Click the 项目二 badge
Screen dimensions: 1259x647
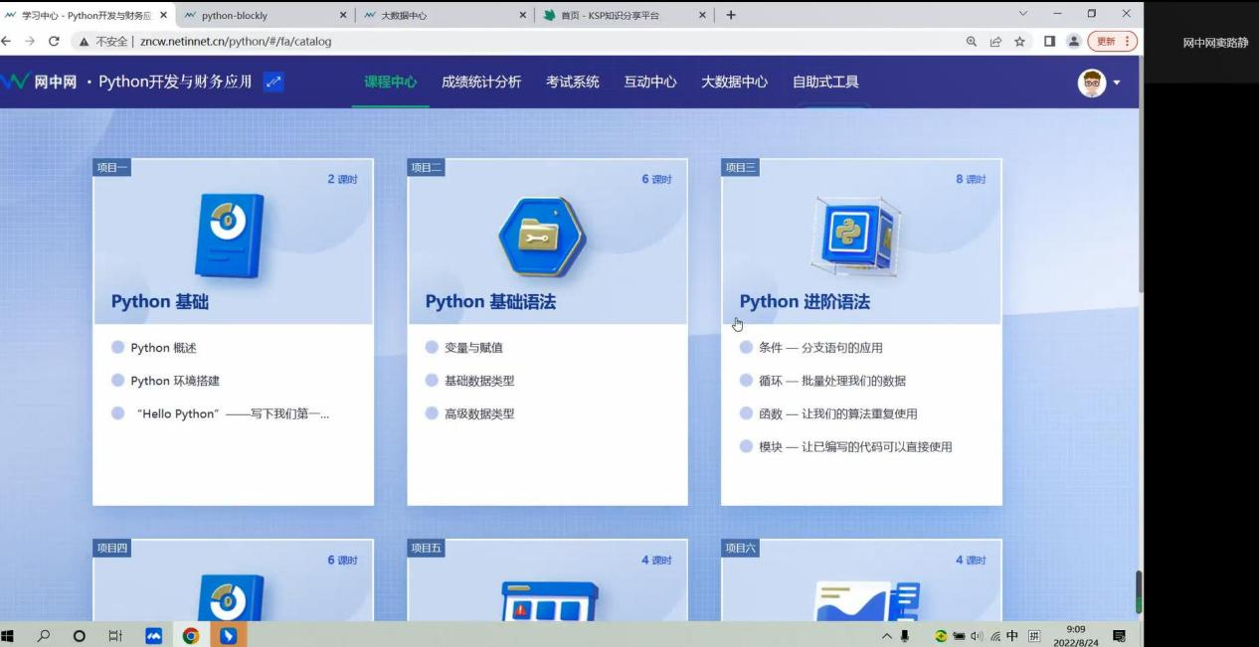[x=426, y=167]
